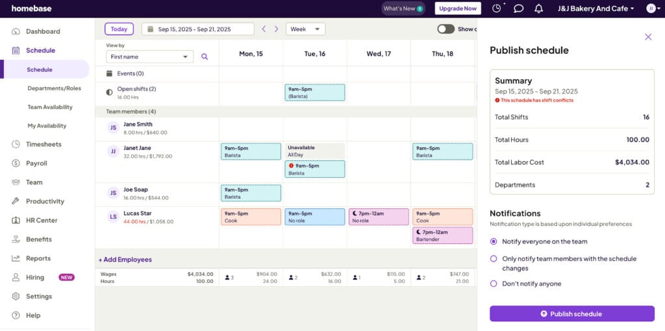Open the Schedule sub-item in sidebar
The image size is (665, 331).
tap(45, 69)
